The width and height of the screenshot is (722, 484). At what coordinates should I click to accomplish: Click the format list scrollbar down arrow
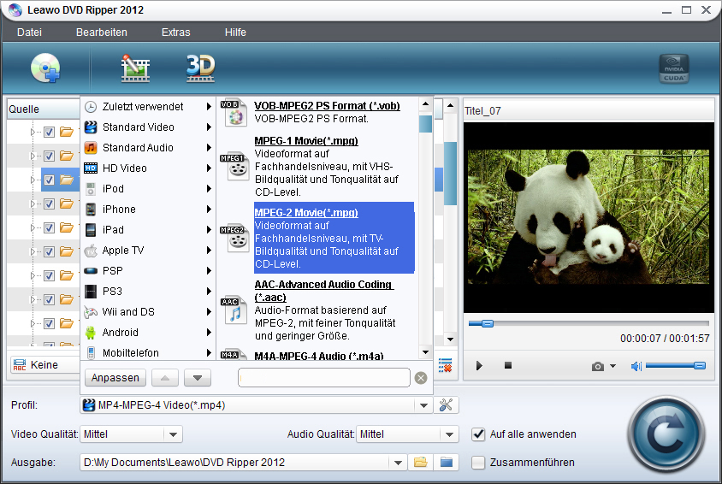[x=425, y=352]
